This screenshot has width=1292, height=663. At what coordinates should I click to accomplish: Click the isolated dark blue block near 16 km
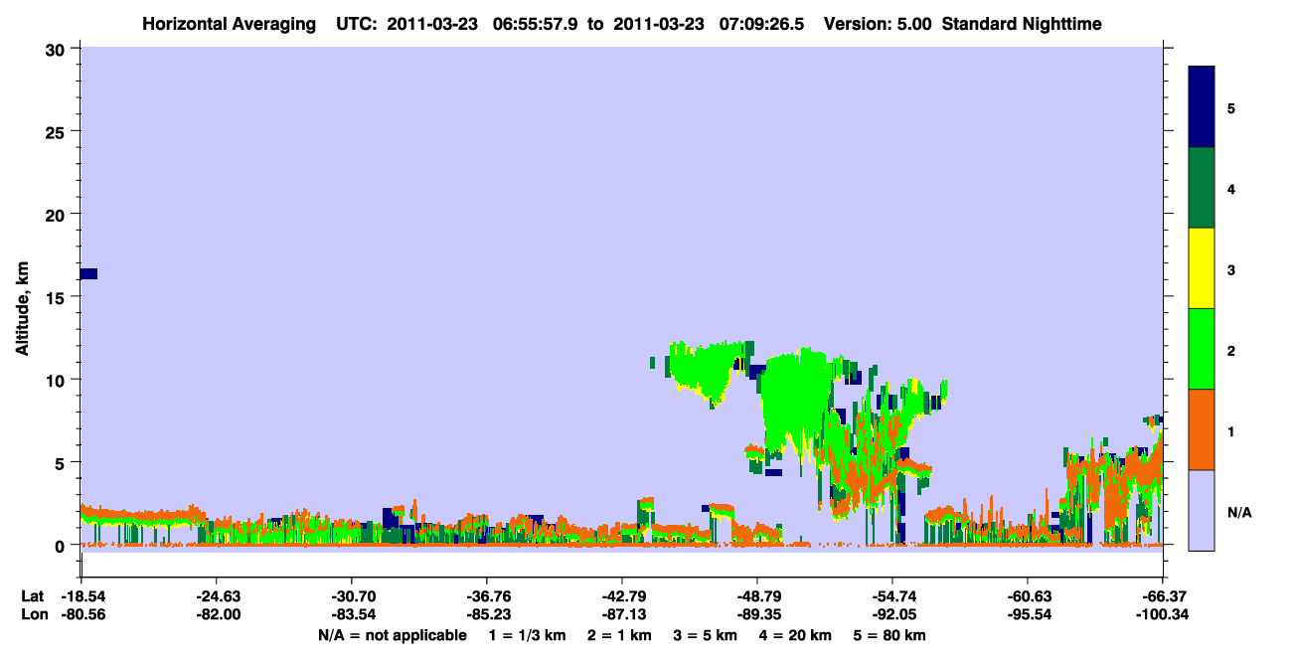tap(88, 273)
